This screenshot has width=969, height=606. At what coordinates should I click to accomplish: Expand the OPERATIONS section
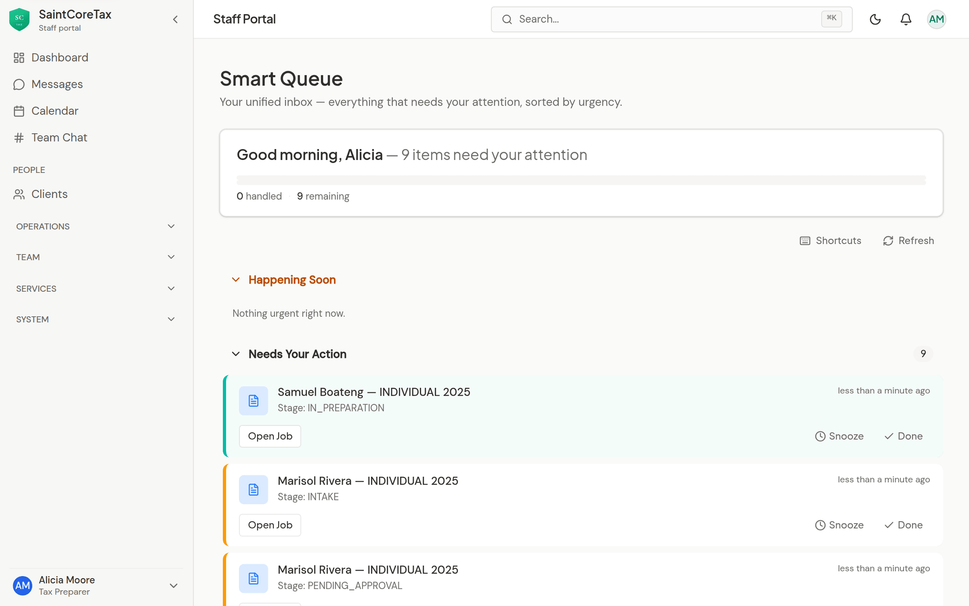(x=97, y=226)
